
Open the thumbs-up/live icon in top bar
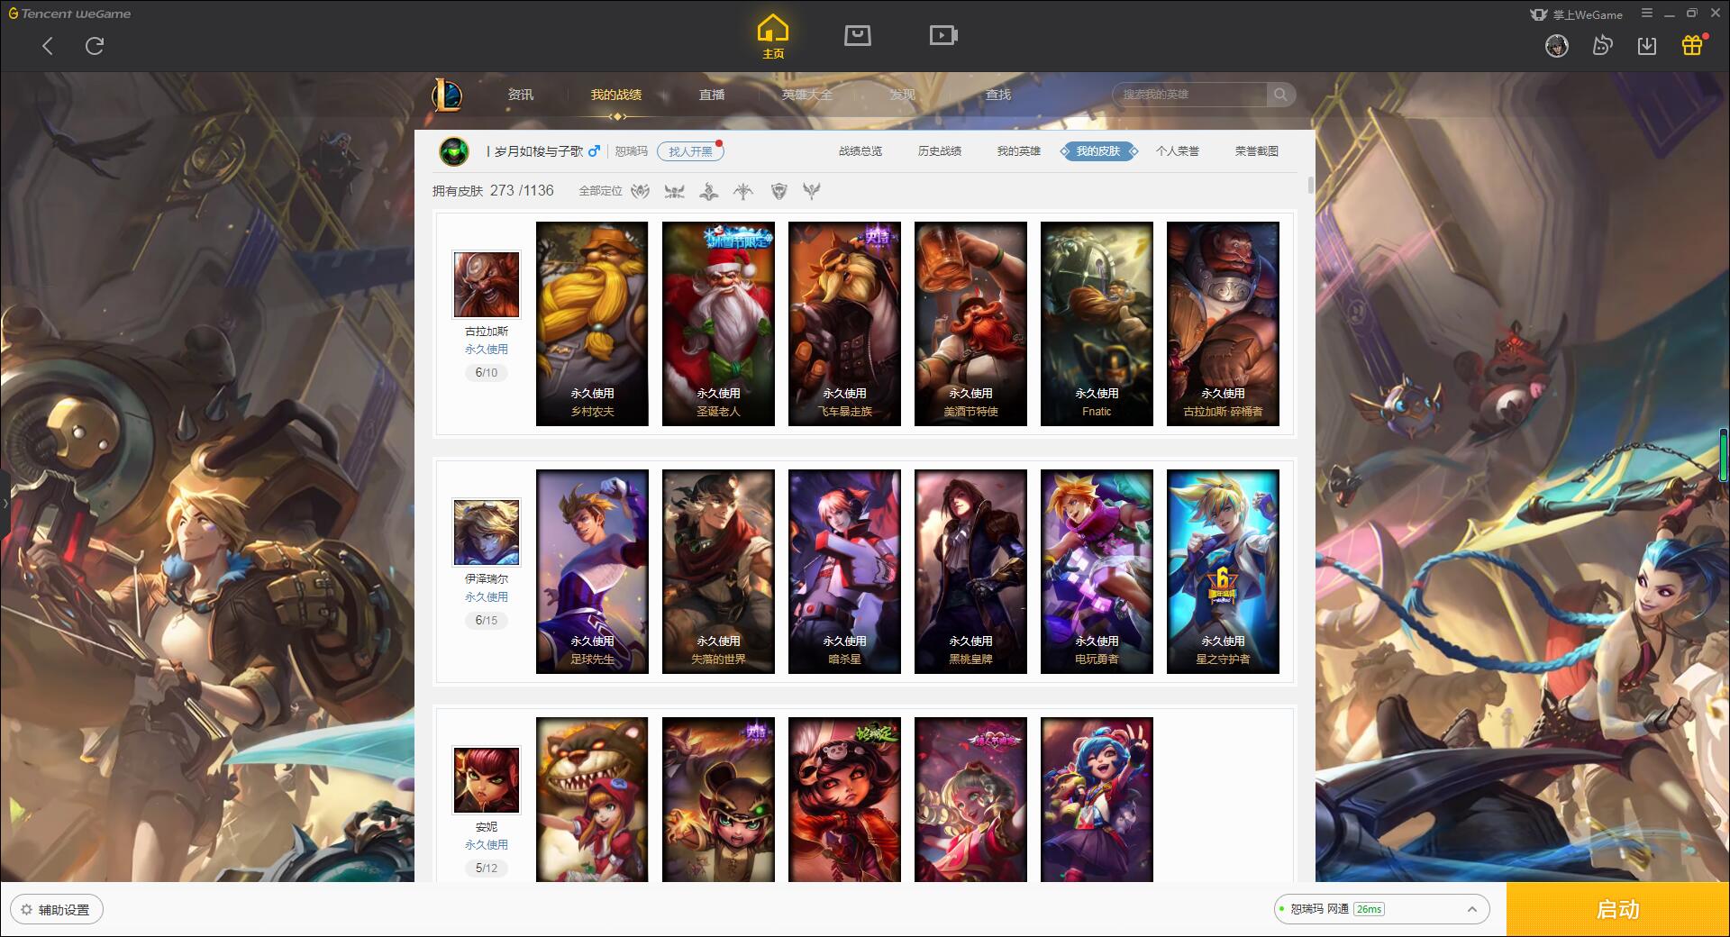(x=1602, y=46)
